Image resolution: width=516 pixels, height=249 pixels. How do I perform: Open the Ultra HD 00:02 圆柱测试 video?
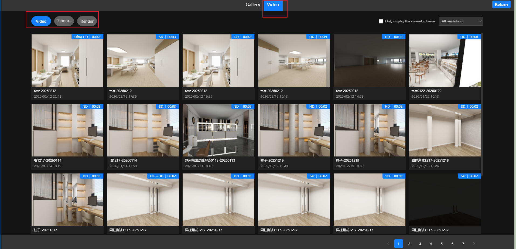tap(143, 200)
